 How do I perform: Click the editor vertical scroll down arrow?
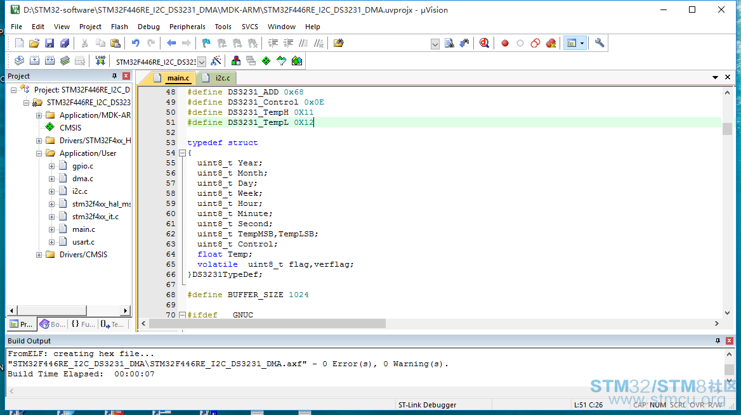pyautogui.click(x=727, y=313)
